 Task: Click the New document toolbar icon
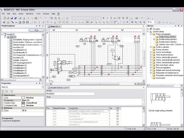click(x=4, y=18)
